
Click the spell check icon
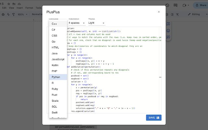(x=8, y=14)
